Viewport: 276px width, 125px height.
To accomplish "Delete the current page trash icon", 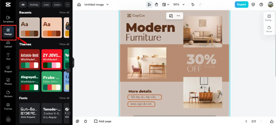I will 86,121.
